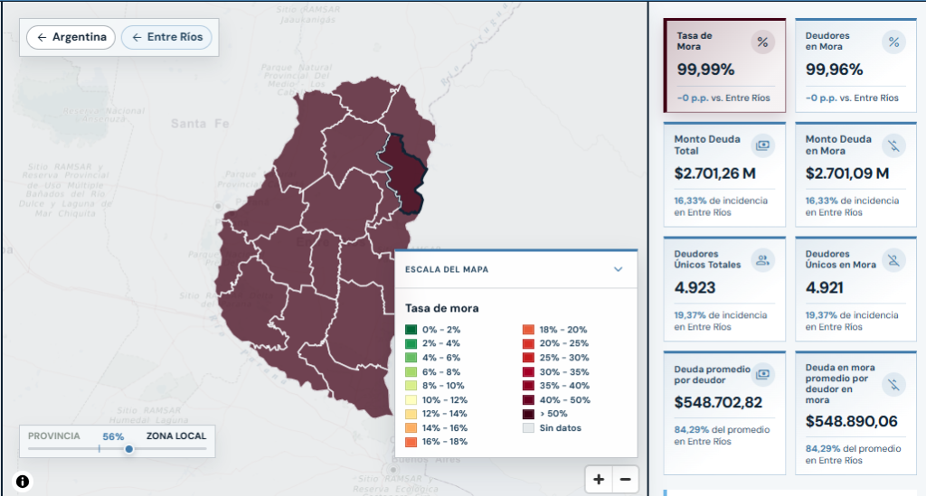Viewport: 926px width, 496px height.
Task: Click the 0% - 2% legend swatch
Action: point(411,330)
